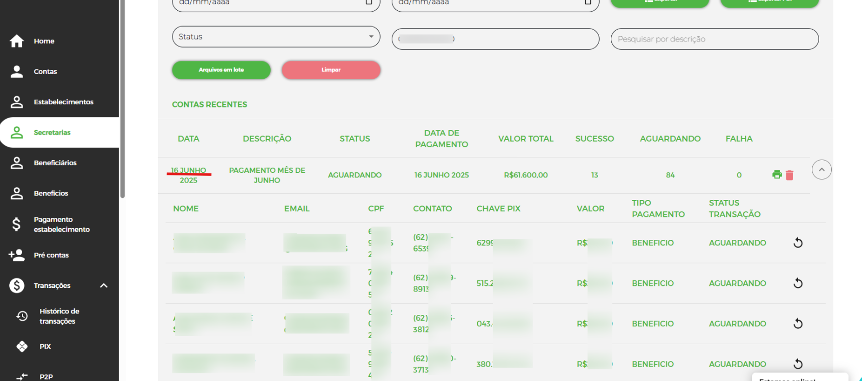
Task: Click the PIX diamond icon
Action: click(x=22, y=347)
